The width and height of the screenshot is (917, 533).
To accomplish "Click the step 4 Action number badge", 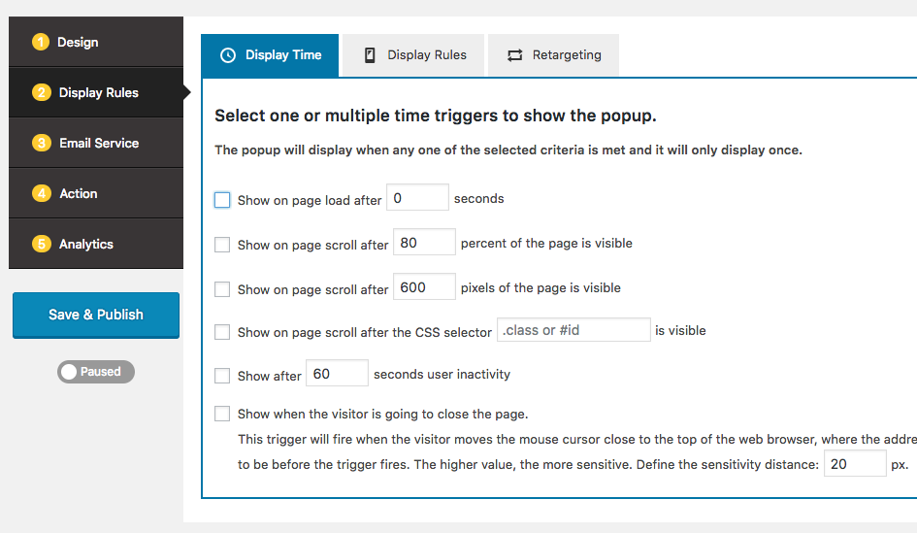I will [41, 193].
